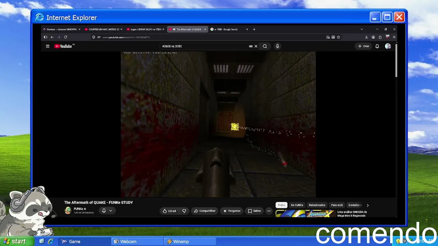
Task: Click the Criar create button
Action: [363, 46]
